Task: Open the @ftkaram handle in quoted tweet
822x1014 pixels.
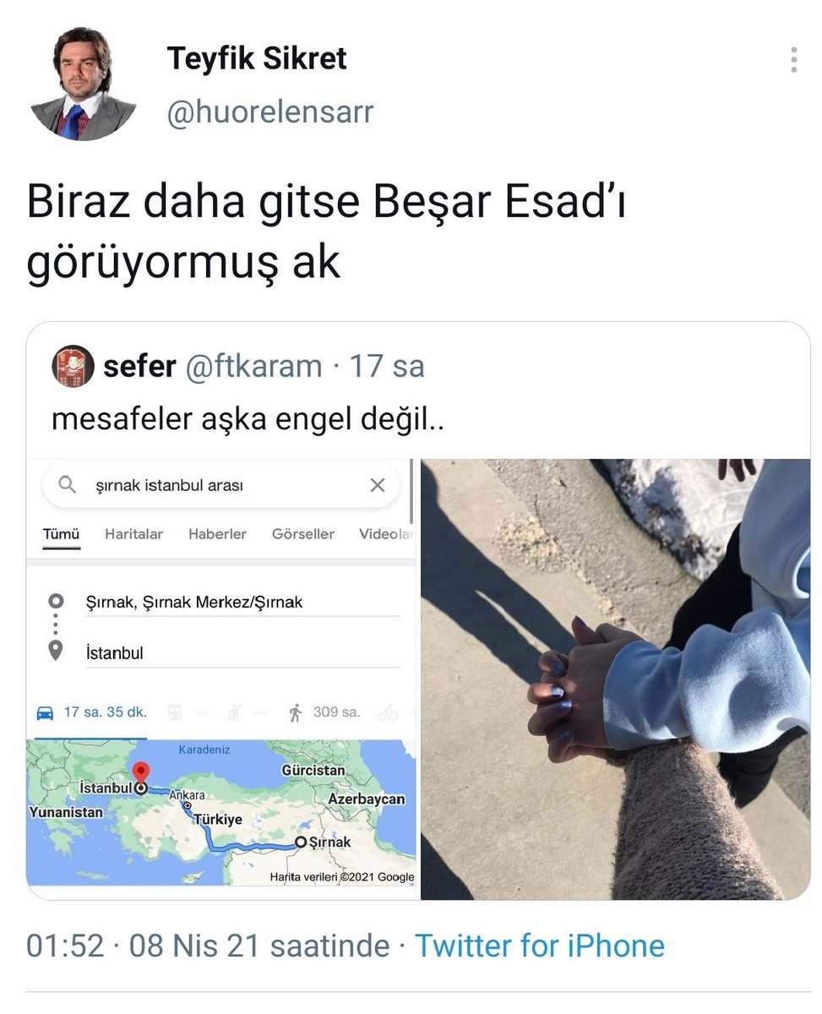Action: [253, 366]
